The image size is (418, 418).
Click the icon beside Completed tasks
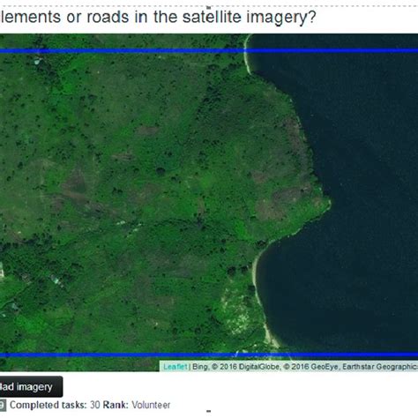coord(3,405)
